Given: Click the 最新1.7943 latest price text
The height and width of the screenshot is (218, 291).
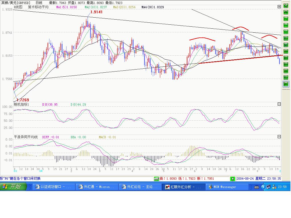Looking at the screenshot, I should (57, 3).
